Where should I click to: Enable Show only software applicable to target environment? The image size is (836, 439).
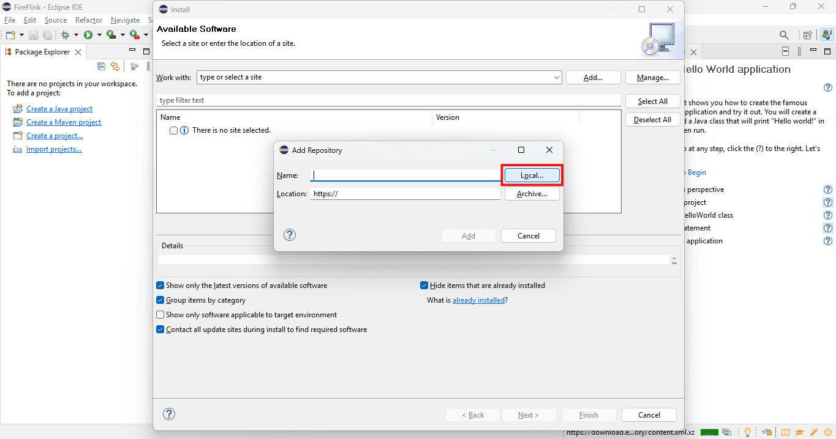point(160,315)
